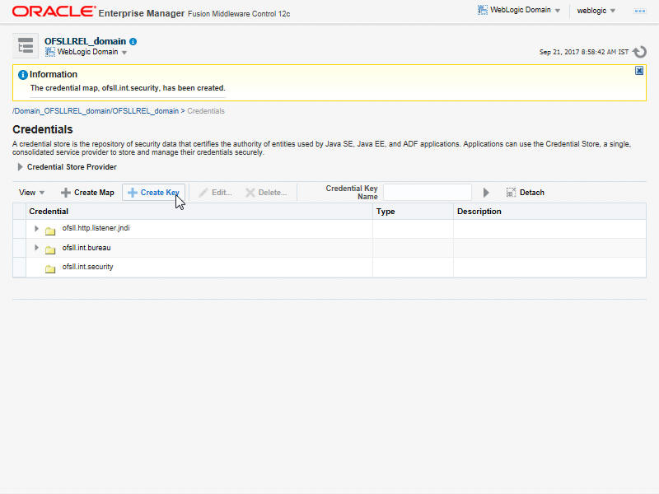The height and width of the screenshot is (494, 659).
Task: Expand the ofsll.int.bureau map
Action: (x=36, y=248)
